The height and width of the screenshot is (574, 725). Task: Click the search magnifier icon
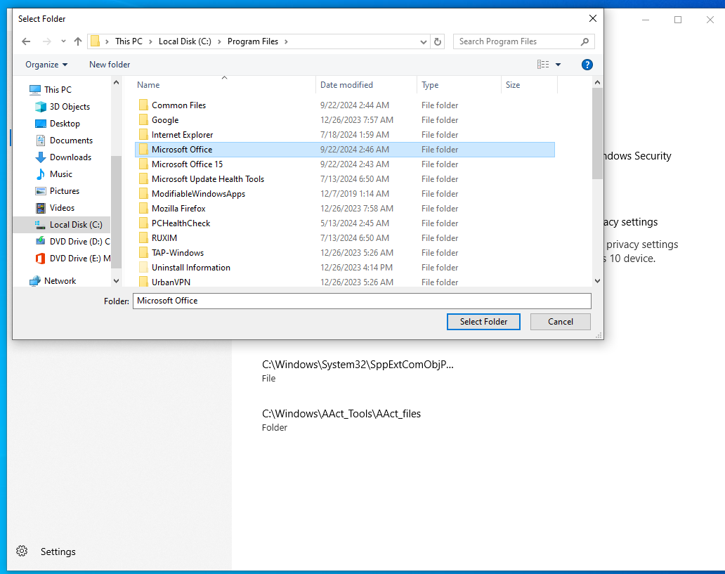click(x=584, y=41)
